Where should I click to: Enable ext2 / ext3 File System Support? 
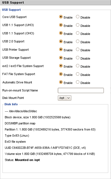coord(61,66)
